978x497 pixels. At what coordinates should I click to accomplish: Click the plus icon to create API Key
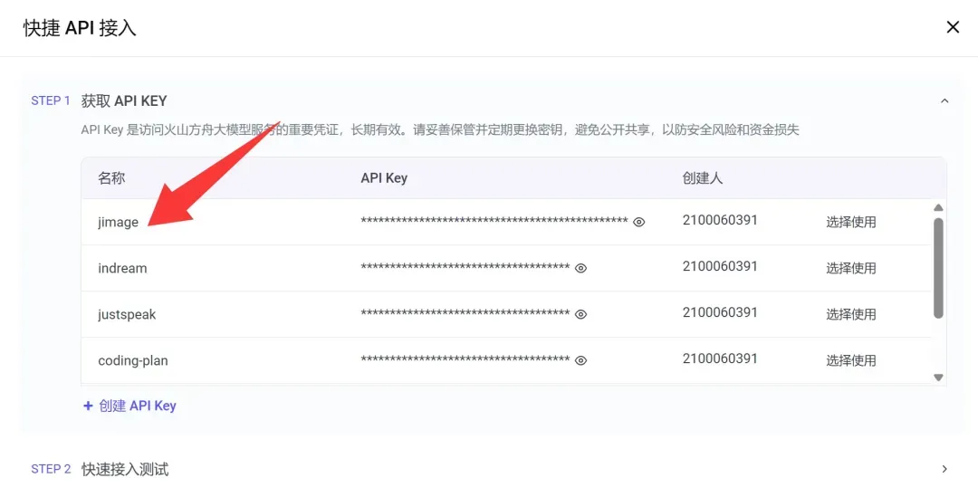[x=88, y=406]
